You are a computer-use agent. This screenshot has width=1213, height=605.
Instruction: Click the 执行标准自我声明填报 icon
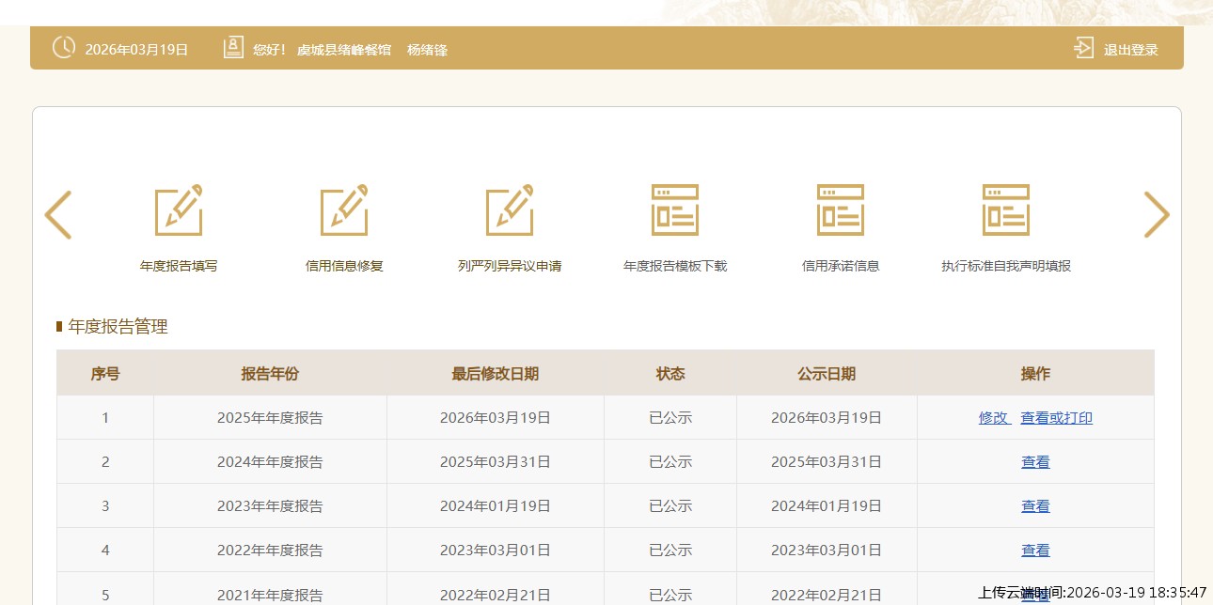point(1006,210)
